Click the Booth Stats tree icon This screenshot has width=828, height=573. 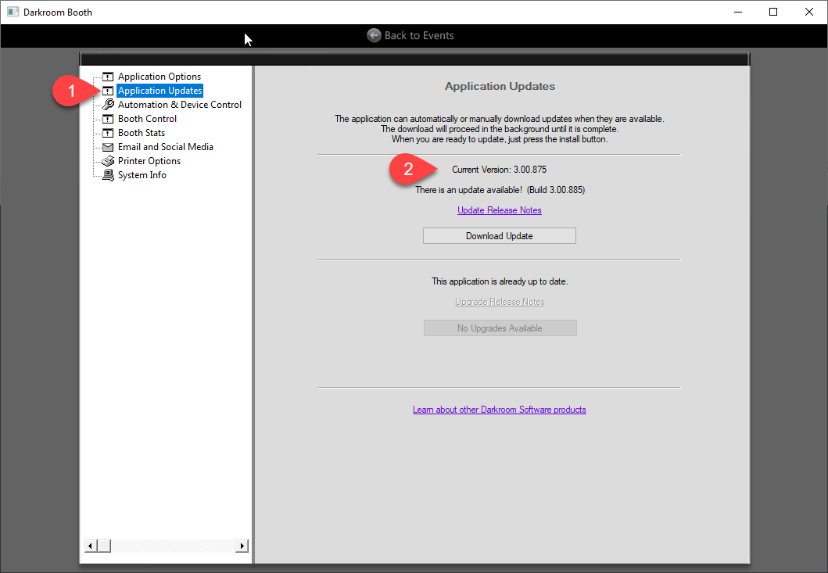108,133
